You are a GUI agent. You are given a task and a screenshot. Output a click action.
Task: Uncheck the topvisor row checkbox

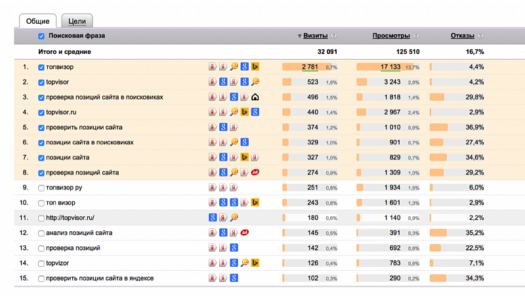[x=41, y=82]
